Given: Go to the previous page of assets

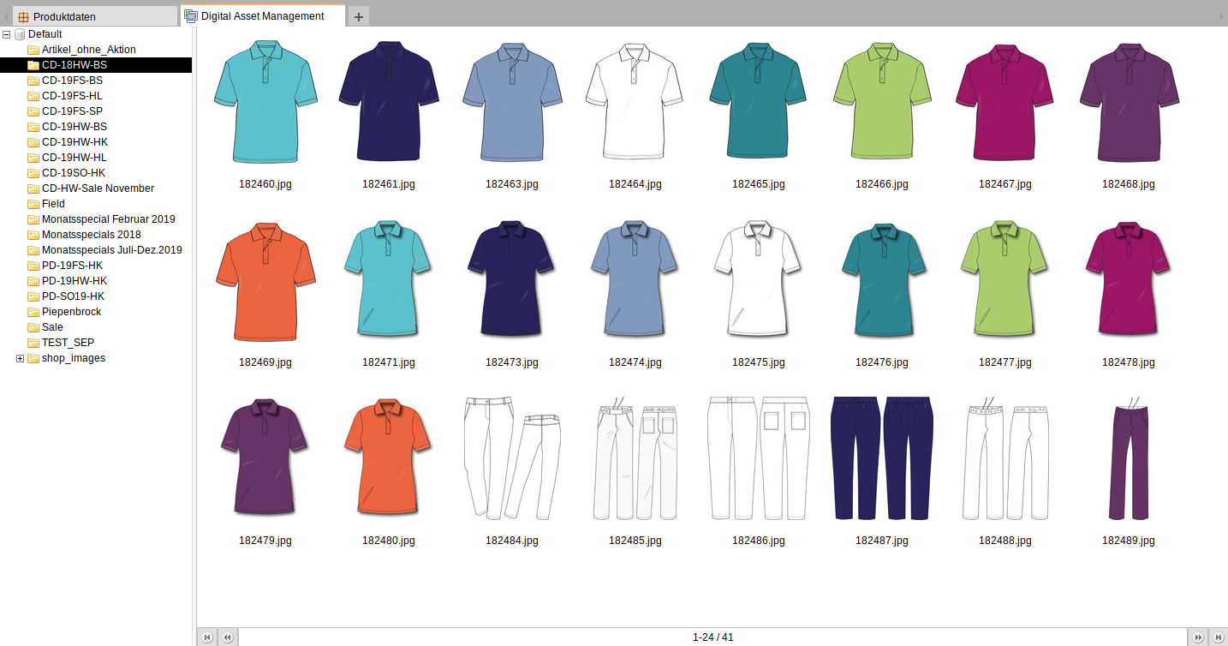Looking at the screenshot, I should [x=227, y=637].
